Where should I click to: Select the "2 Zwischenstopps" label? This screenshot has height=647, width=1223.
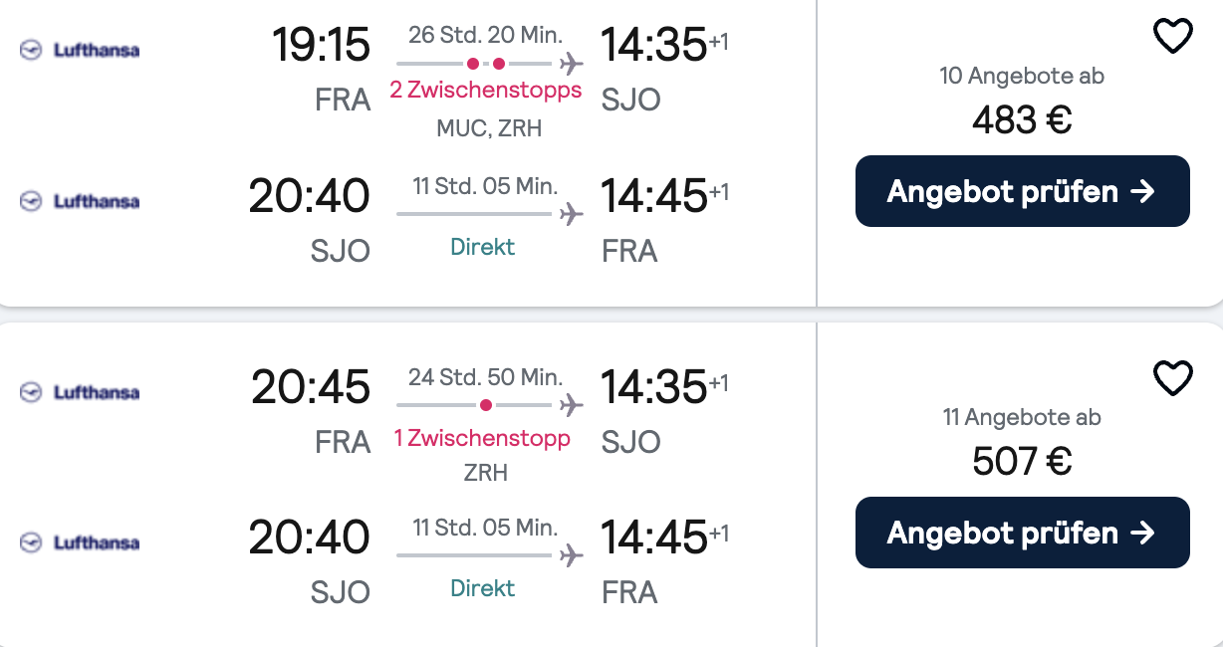(x=485, y=91)
